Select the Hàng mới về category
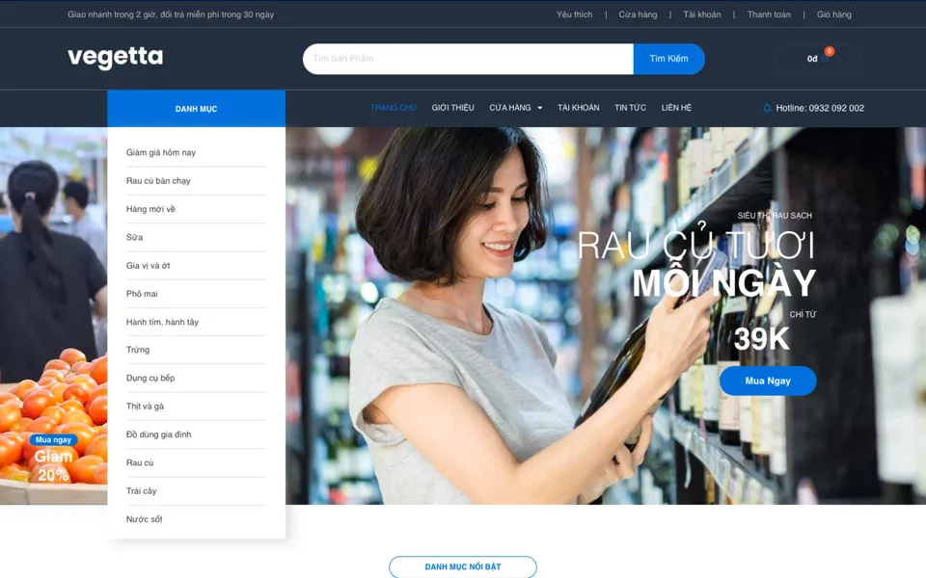 [x=150, y=209]
